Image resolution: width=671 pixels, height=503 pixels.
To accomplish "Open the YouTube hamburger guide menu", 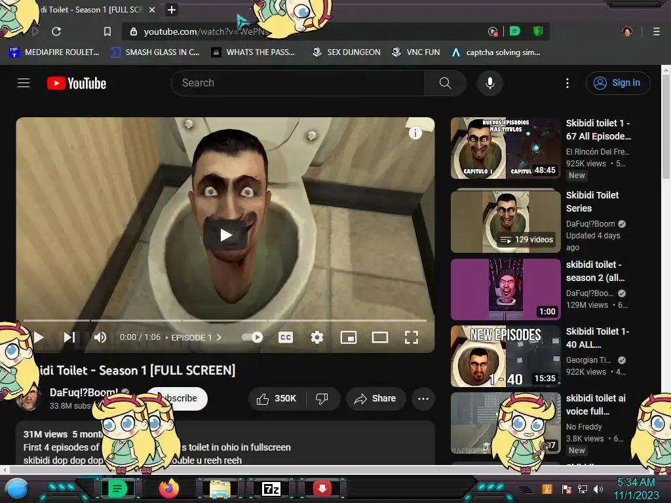I will click(24, 83).
